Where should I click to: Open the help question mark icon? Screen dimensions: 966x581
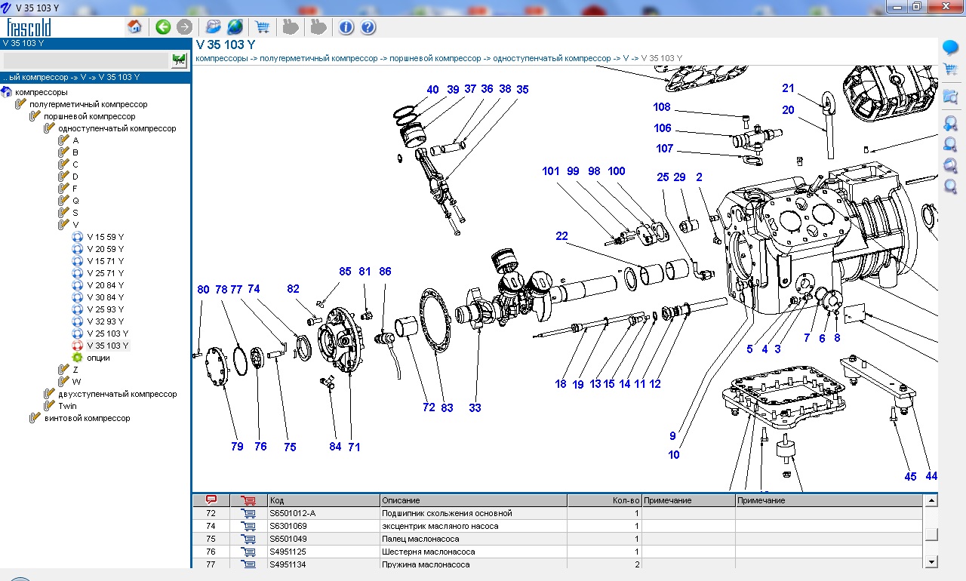(368, 27)
